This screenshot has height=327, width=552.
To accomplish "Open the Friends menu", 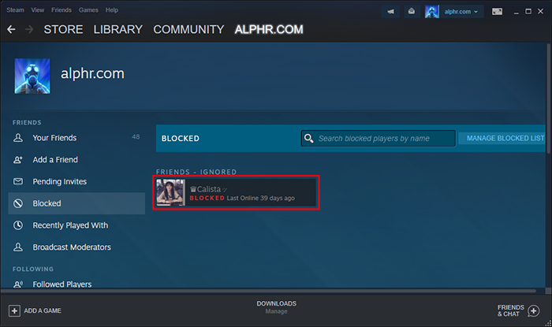I will tap(62, 9).
